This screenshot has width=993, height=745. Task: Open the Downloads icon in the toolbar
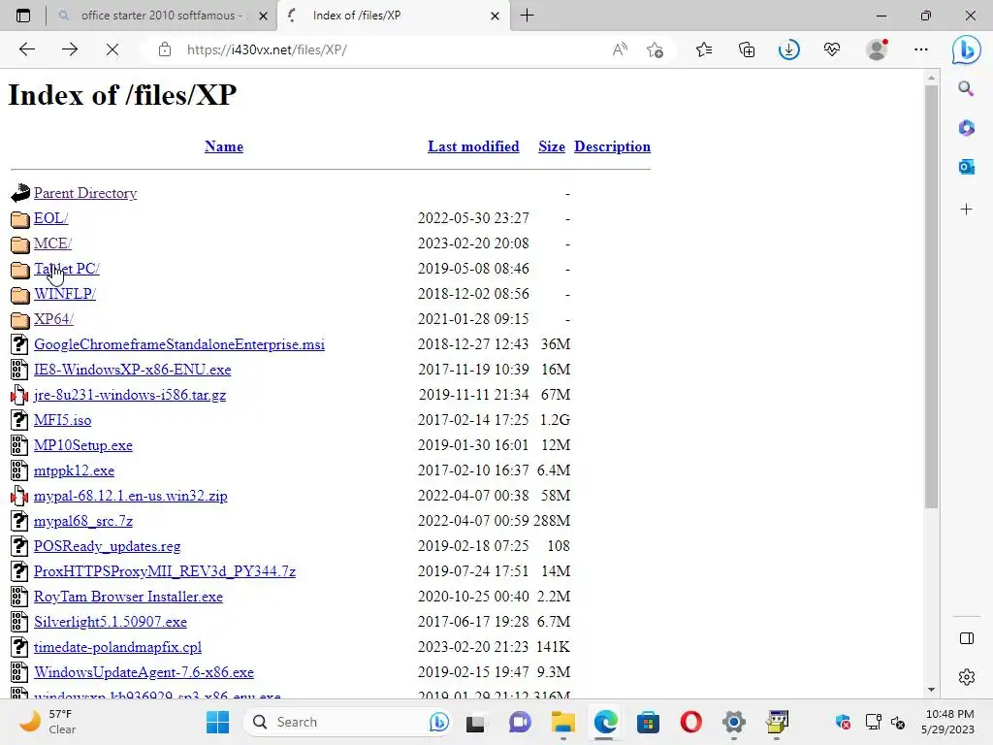(x=789, y=49)
